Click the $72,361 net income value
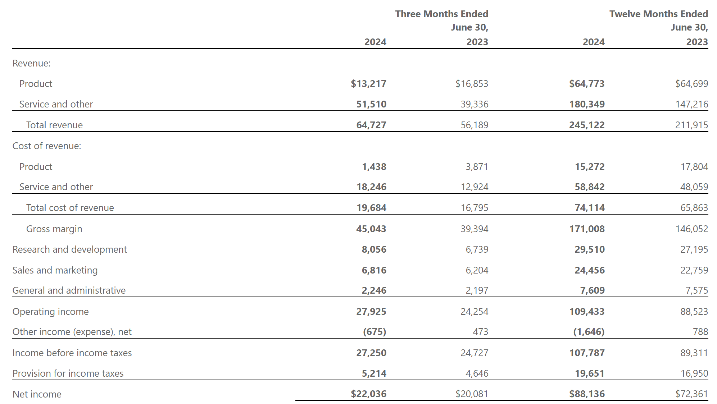Image resolution: width=717 pixels, height=404 pixels. click(x=691, y=394)
